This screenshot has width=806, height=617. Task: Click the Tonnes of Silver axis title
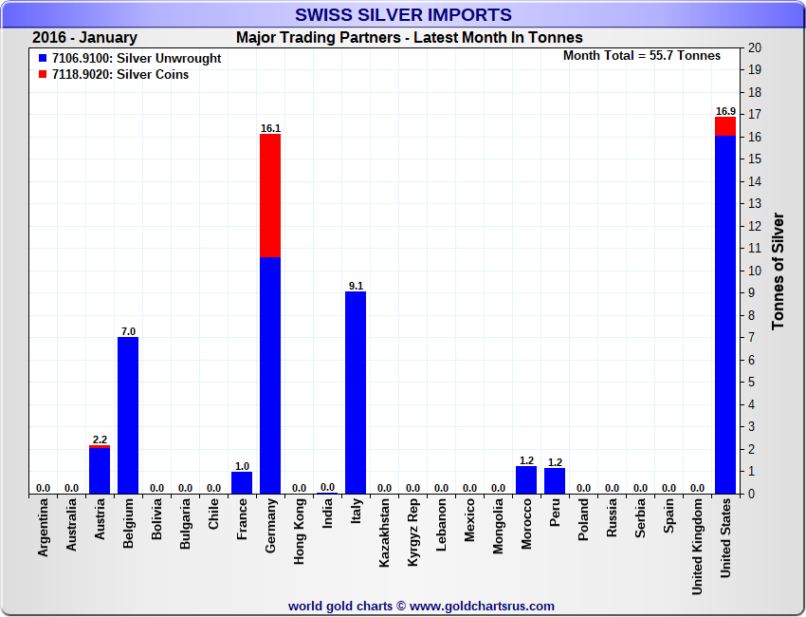pos(778,271)
